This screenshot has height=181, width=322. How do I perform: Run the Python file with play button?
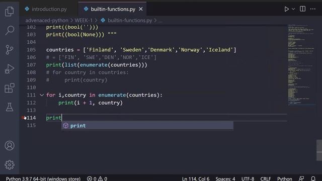click(286, 9)
